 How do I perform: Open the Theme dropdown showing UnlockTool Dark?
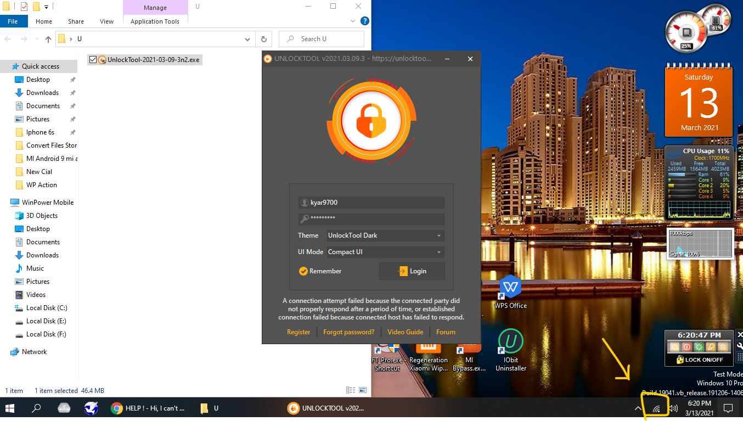pyautogui.click(x=385, y=235)
